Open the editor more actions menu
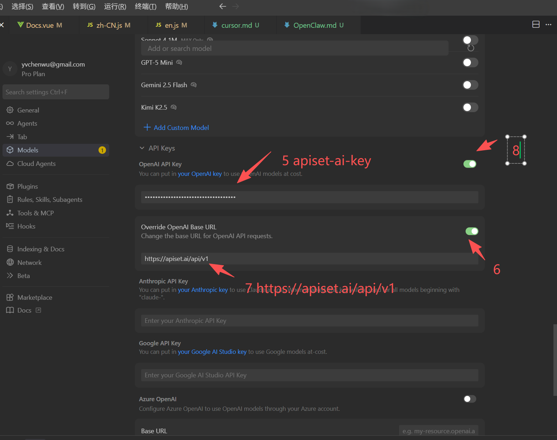 [x=549, y=25]
